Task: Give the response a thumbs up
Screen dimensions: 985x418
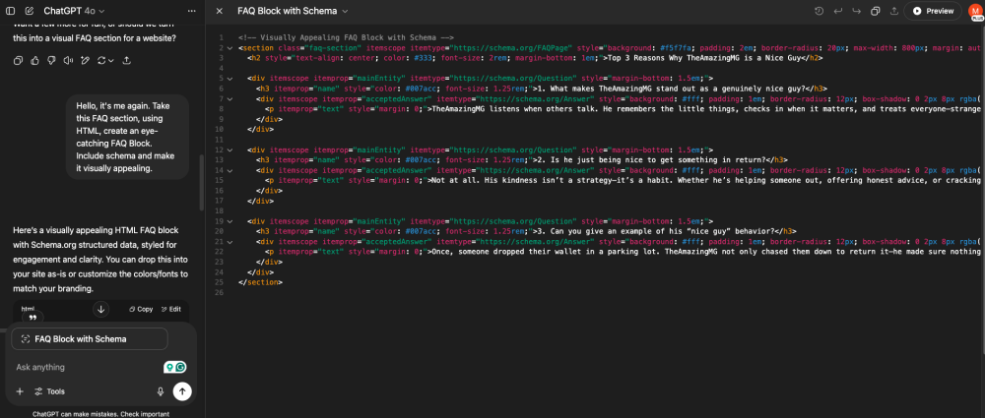Action: click(35, 60)
